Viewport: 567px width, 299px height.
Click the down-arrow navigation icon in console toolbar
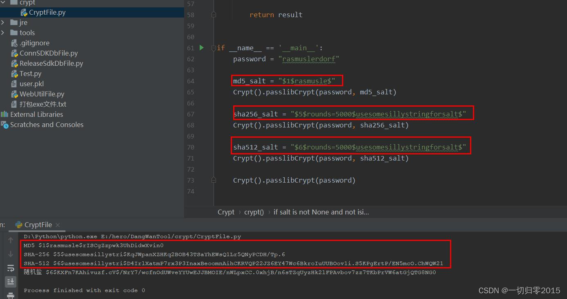(x=11, y=254)
